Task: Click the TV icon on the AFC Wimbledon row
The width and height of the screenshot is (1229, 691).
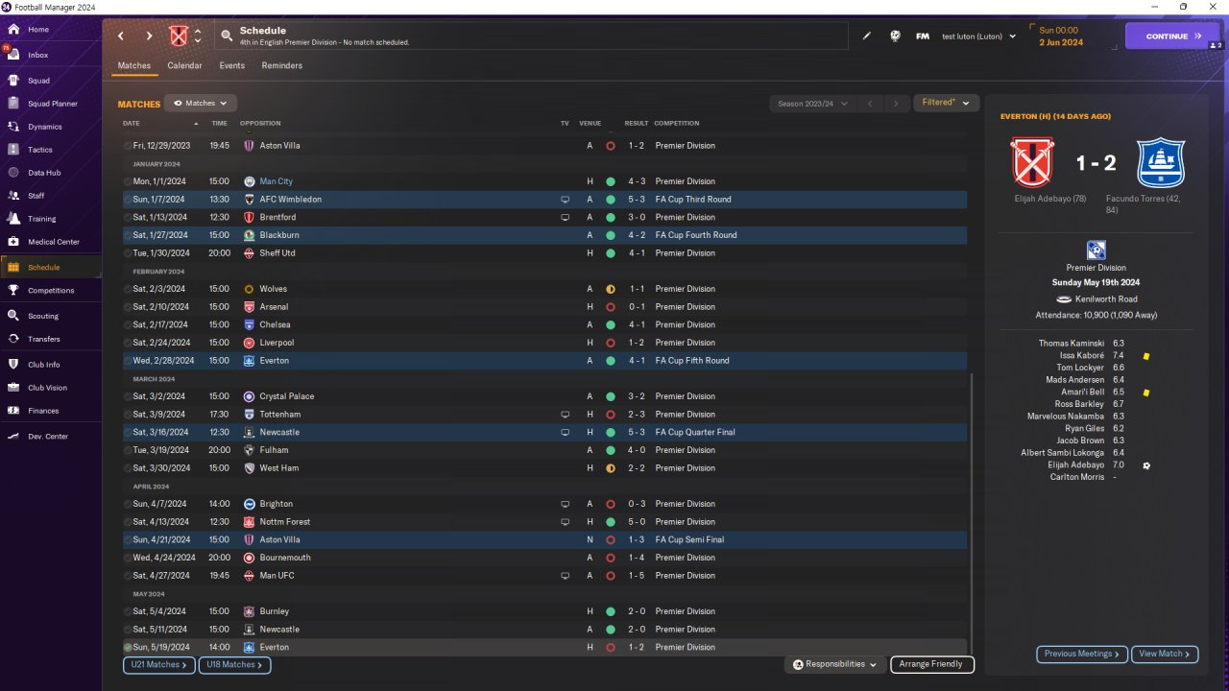Action: point(565,200)
